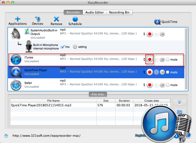Image resolution: width=196 pixels, height=143 pixels.
Task: Select the SystemAudio speaker icon
Action: pos(16,34)
